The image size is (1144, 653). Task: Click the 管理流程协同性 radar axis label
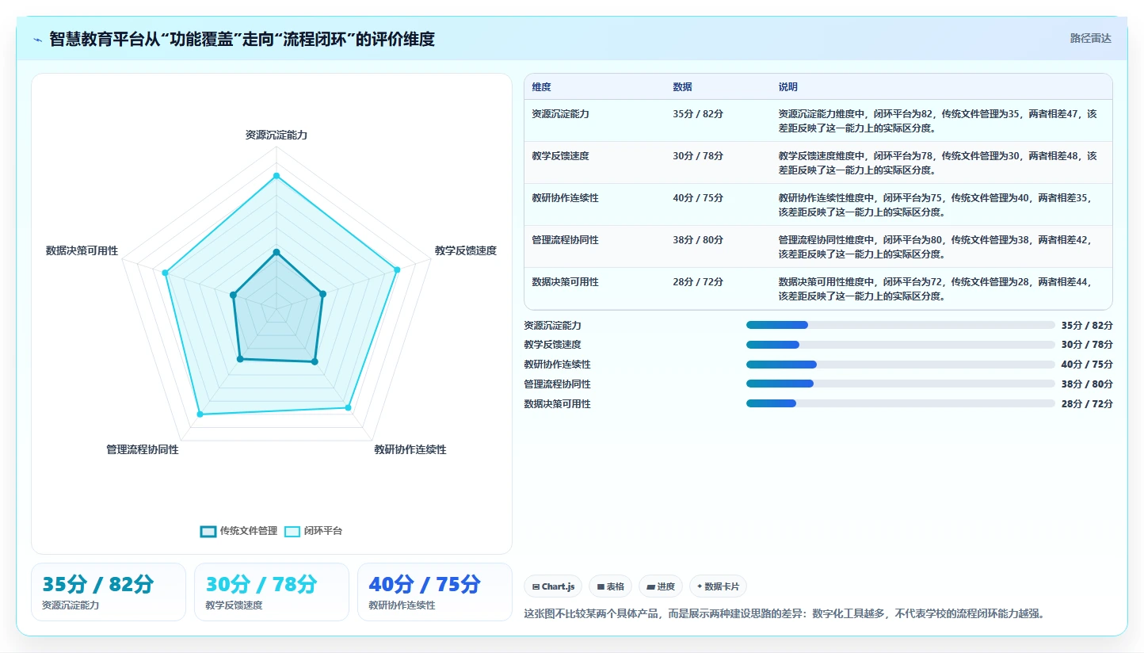(143, 449)
